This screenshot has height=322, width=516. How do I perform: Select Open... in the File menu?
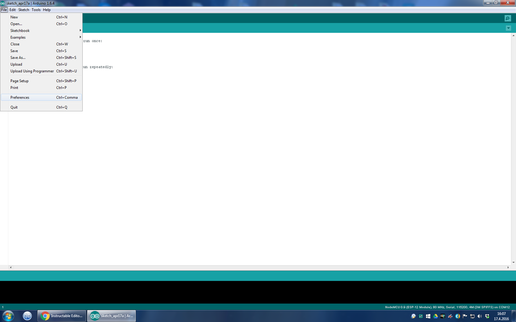point(41,24)
